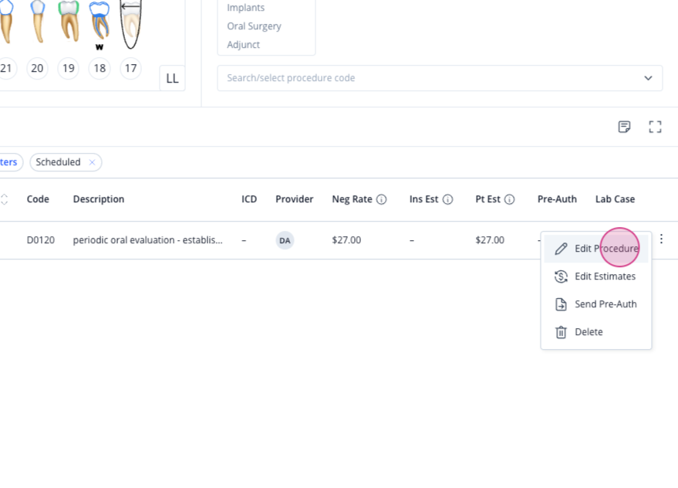Click Pt Est info icon
The image size is (678, 488).
(510, 200)
